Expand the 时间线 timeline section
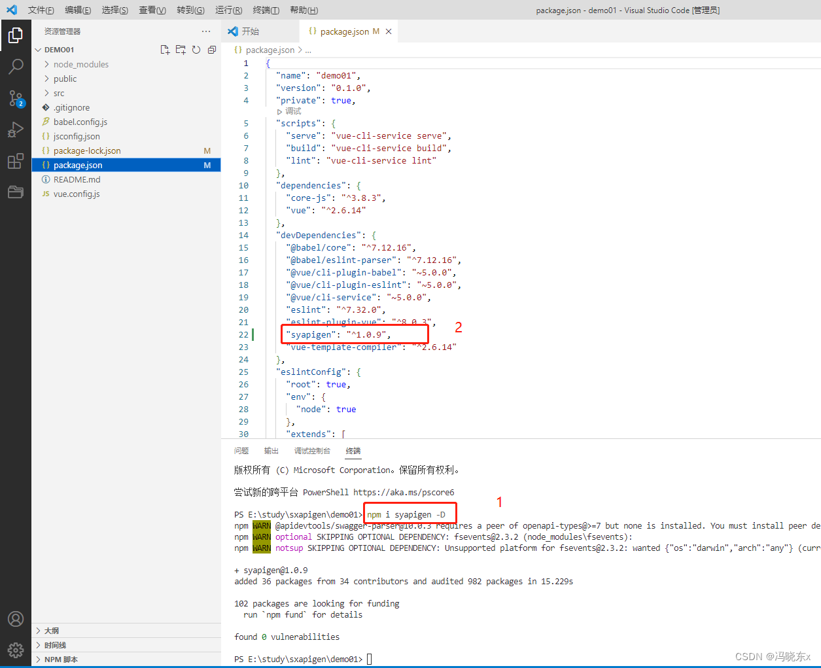The height and width of the screenshot is (668, 821). pyautogui.click(x=126, y=645)
